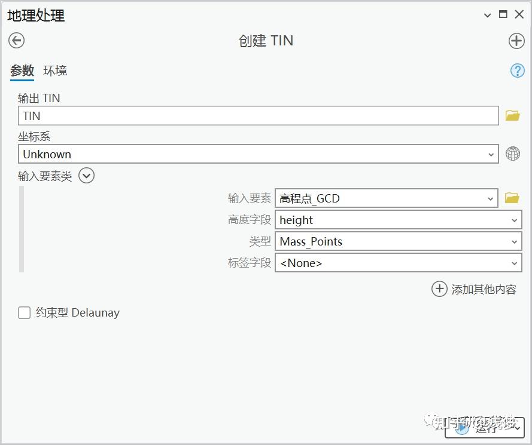Browse files for the 输入要素 input
532x445 pixels.
(x=512, y=198)
